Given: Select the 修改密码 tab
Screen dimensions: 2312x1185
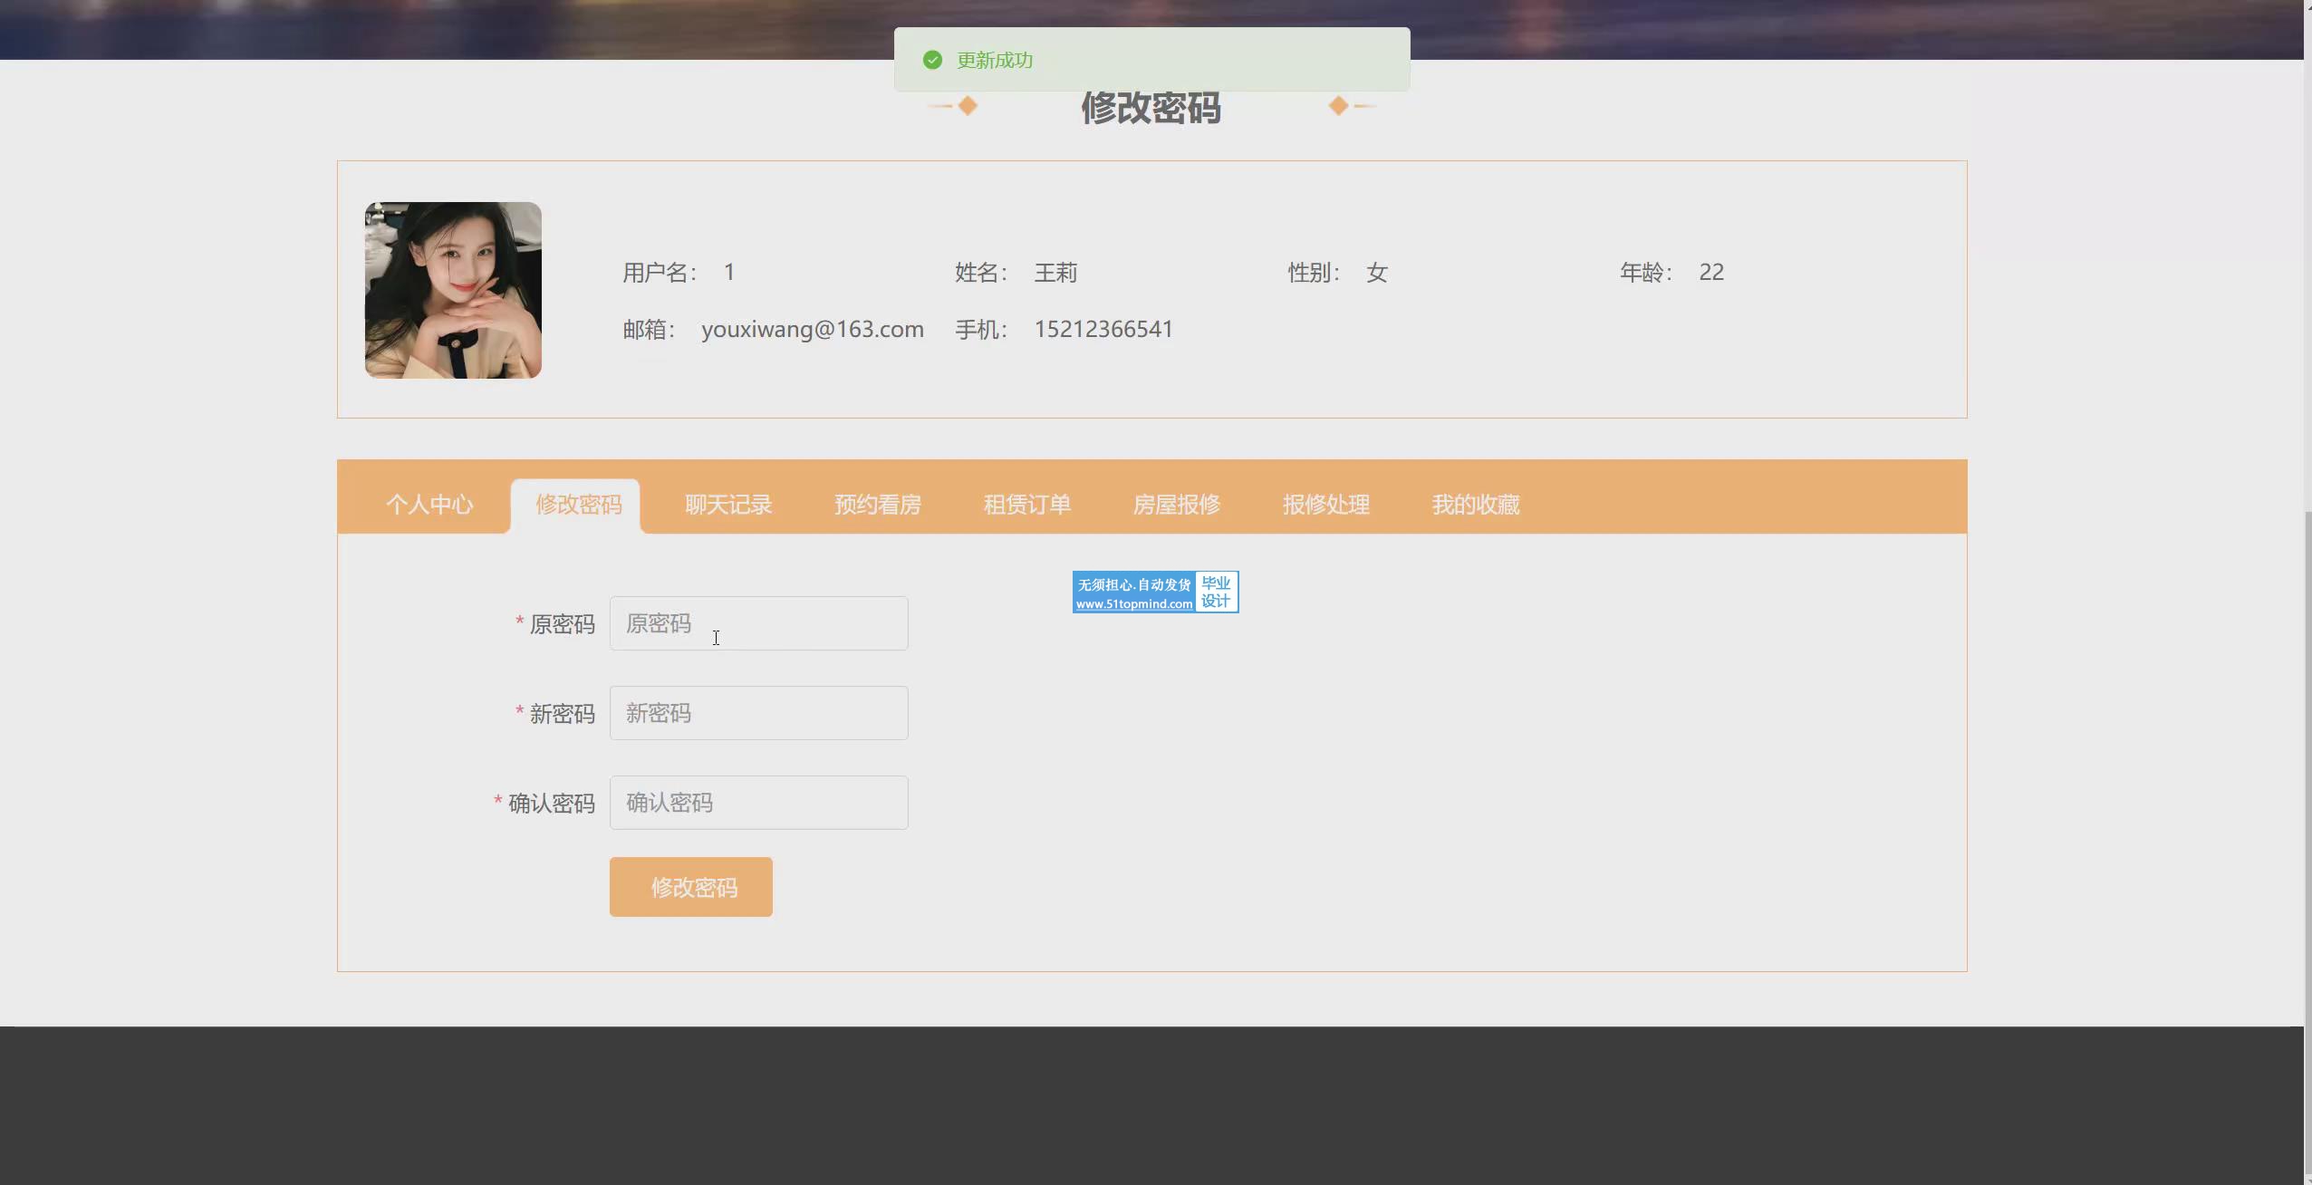Looking at the screenshot, I should [578, 505].
